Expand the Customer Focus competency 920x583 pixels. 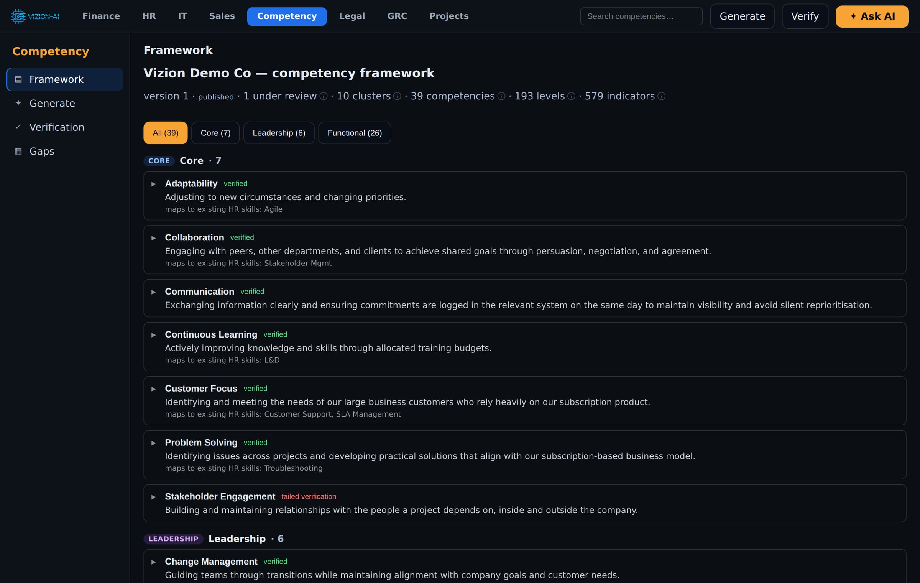pyautogui.click(x=154, y=389)
